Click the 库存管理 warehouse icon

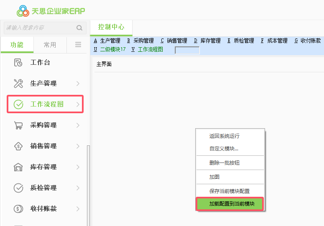(18, 167)
